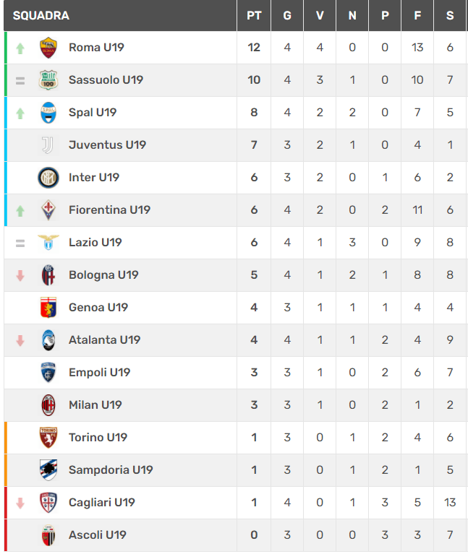Viewport: 468px width, 554px height.
Task: Open the Inter U19 round badge
Action: pos(48,178)
